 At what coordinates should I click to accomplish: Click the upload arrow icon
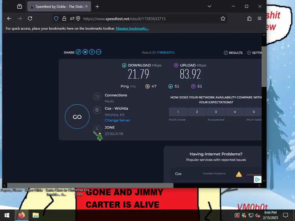pyautogui.click(x=176, y=65)
